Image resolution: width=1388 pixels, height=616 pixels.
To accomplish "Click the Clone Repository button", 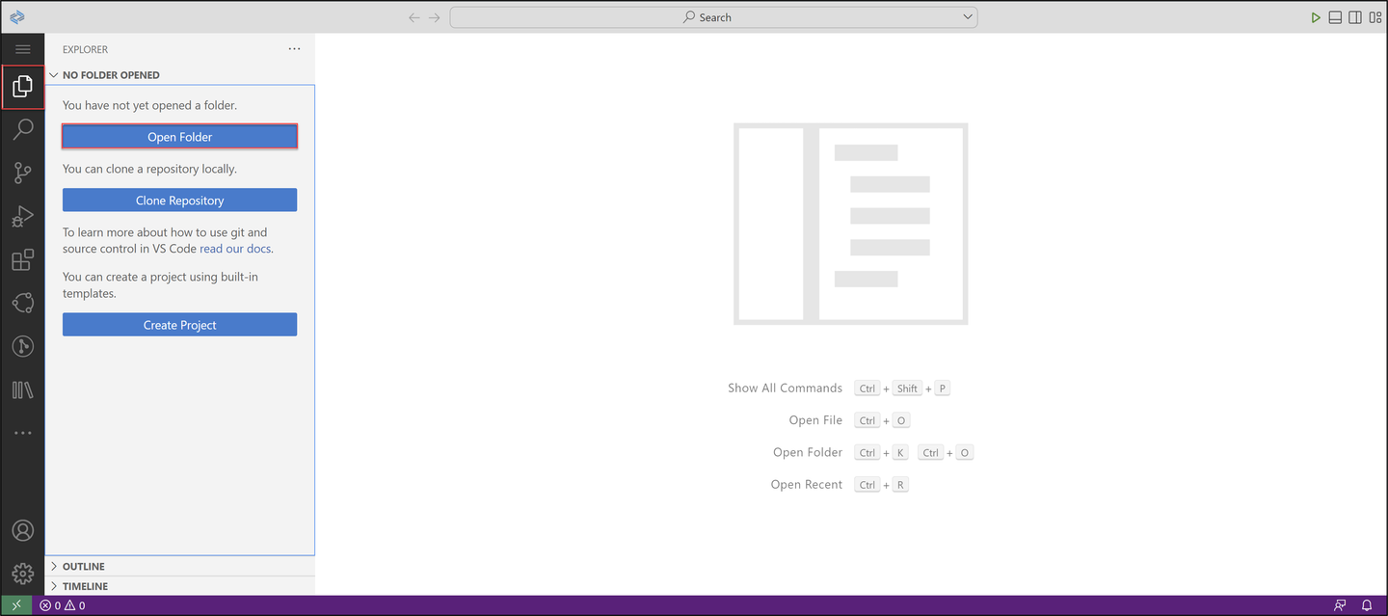I will click(x=179, y=201).
